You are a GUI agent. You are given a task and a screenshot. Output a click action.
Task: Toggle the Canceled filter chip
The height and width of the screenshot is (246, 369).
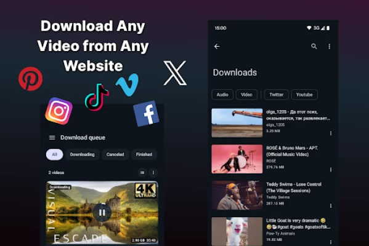115,154
